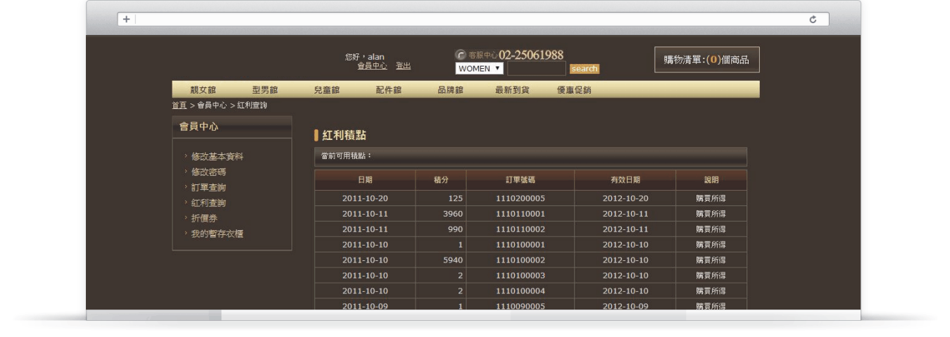This screenshot has height=337, width=950.
Task: Click the browser address bar
Action: pos(472,20)
